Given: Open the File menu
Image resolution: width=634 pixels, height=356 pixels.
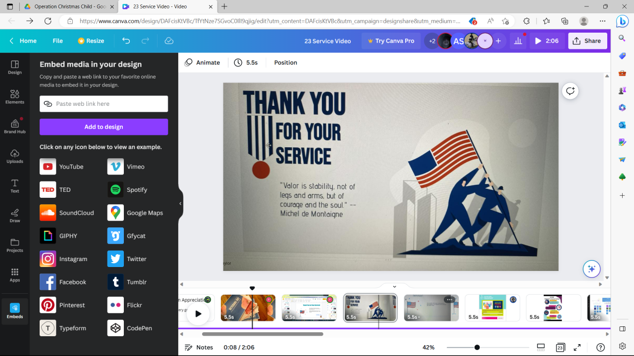Looking at the screenshot, I should (x=58, y=41).
